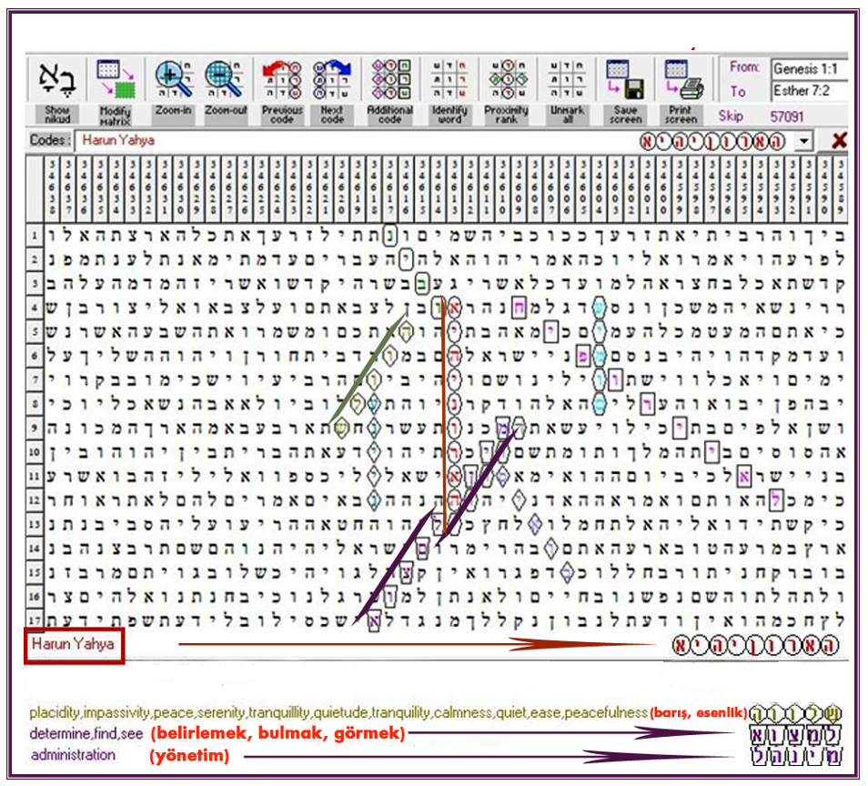This screenshot has width=868, height=786.
Task: Select matrix row header 17
Action: tap(35, 620)
